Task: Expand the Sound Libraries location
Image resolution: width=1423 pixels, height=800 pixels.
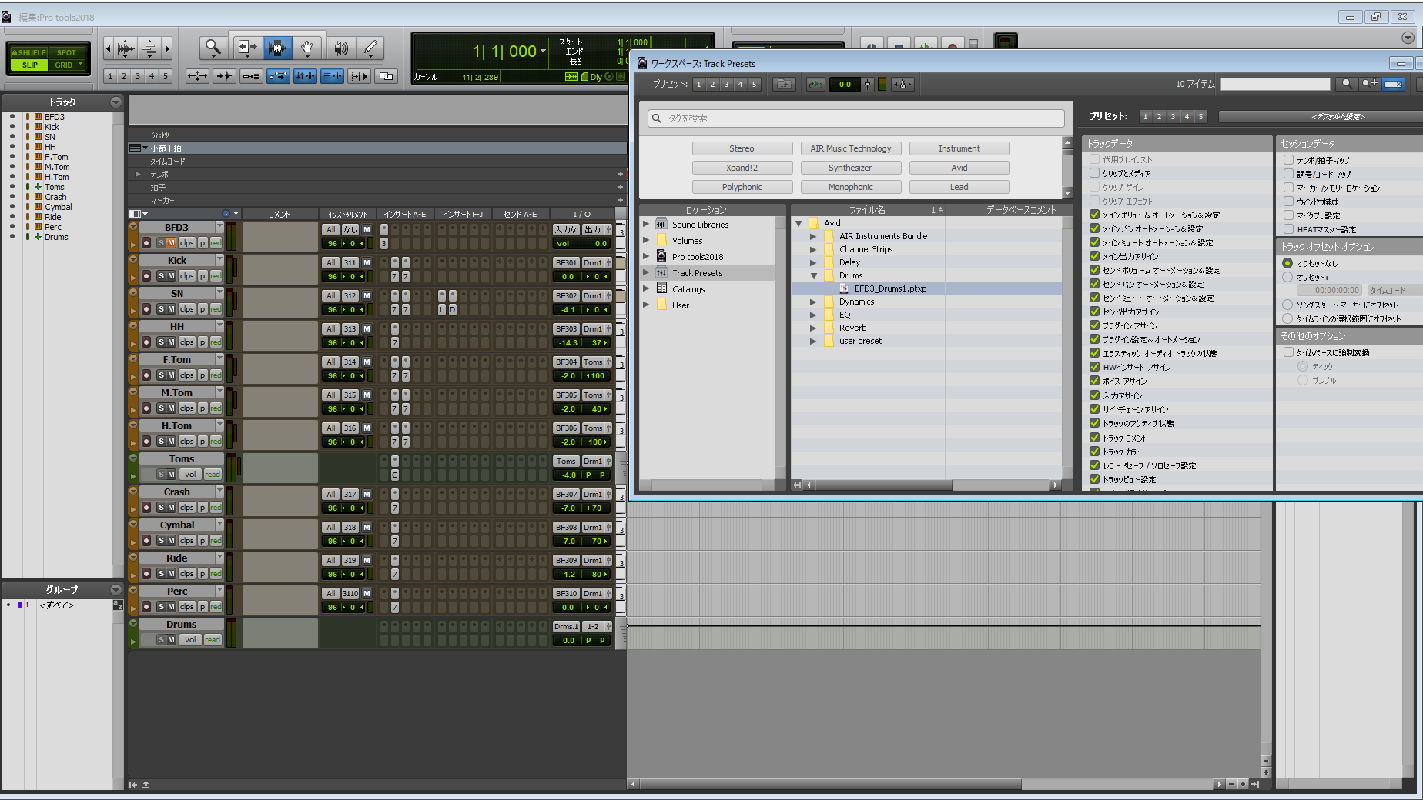Action: [646, 225]
